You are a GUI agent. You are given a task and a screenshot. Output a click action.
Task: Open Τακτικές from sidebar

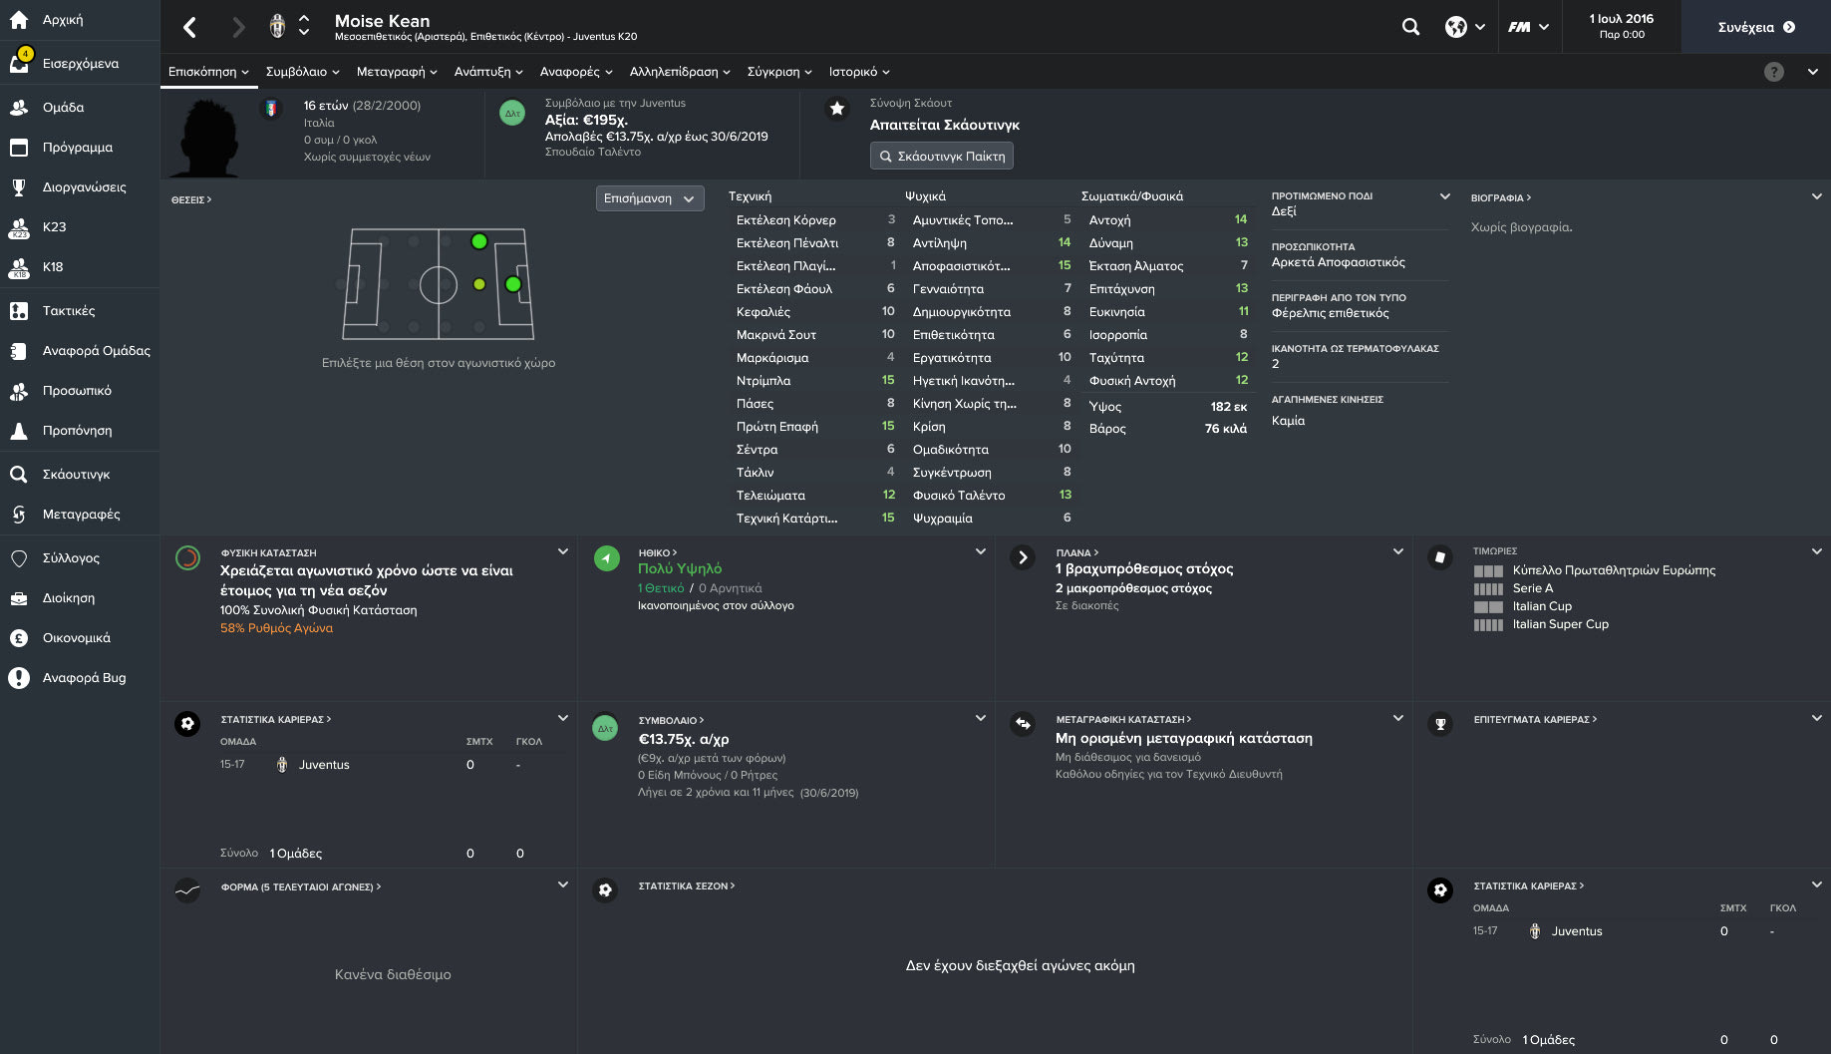(x=69, y=311)
